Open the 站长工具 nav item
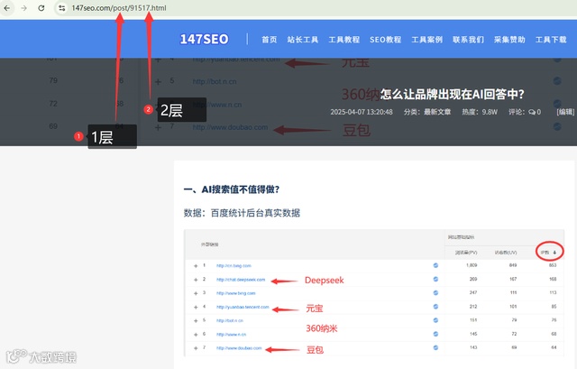This screenshot has width=577, height=369. 303,40
